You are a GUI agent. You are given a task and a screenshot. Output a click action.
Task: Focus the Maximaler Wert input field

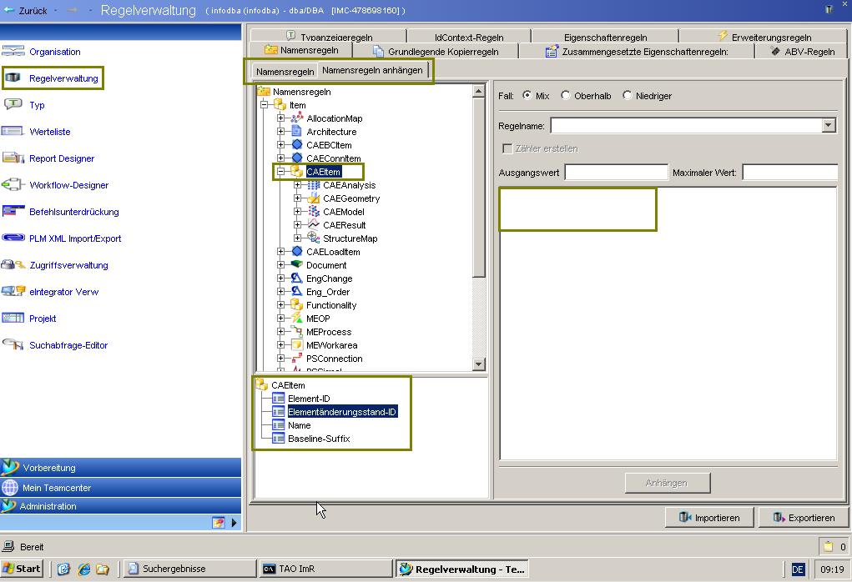point(790,172)
